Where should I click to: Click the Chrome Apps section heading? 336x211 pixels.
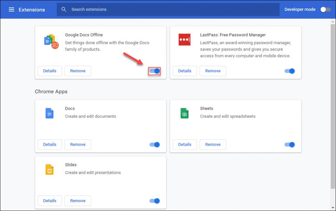pos(51,92)
